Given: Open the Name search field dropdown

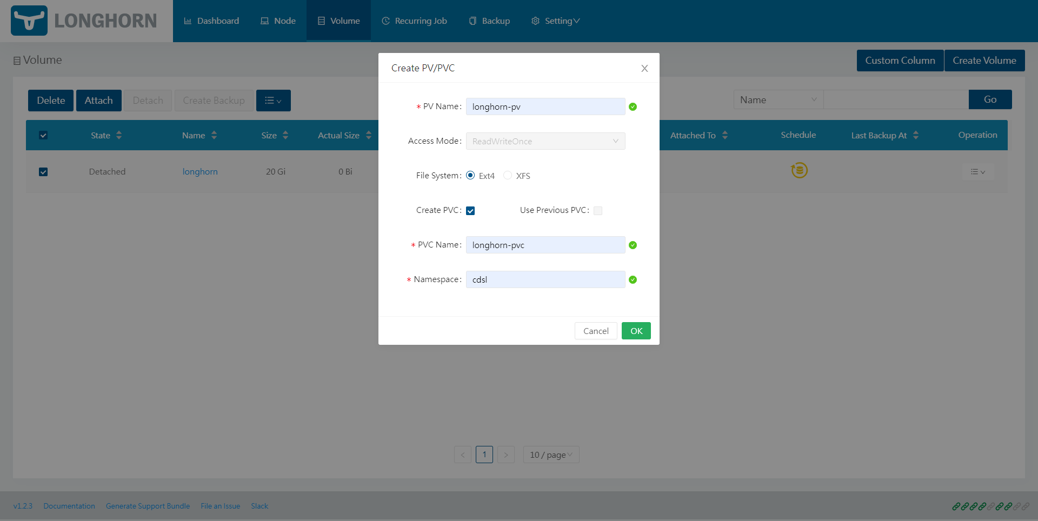Looking at the screenshot, I should tap(777, 100).
